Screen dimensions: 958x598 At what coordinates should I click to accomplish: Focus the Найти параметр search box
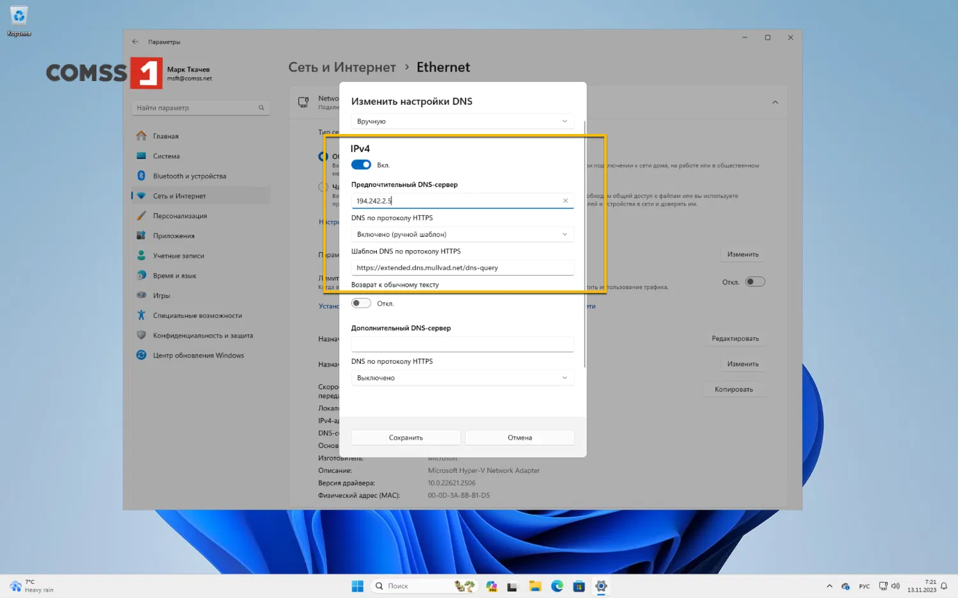pyautogui.click(x=201, y=108)
